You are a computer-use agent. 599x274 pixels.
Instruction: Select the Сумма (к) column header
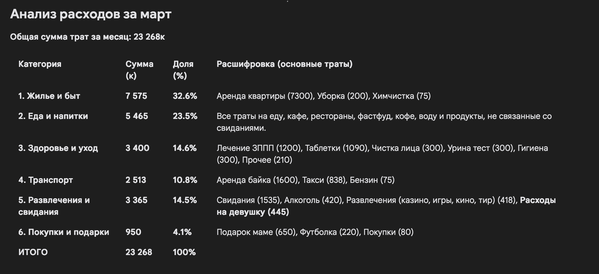tap(139, 70)
